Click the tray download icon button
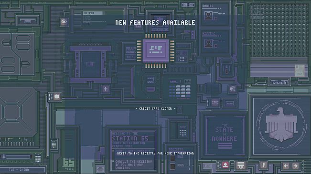 click(241, 165)
